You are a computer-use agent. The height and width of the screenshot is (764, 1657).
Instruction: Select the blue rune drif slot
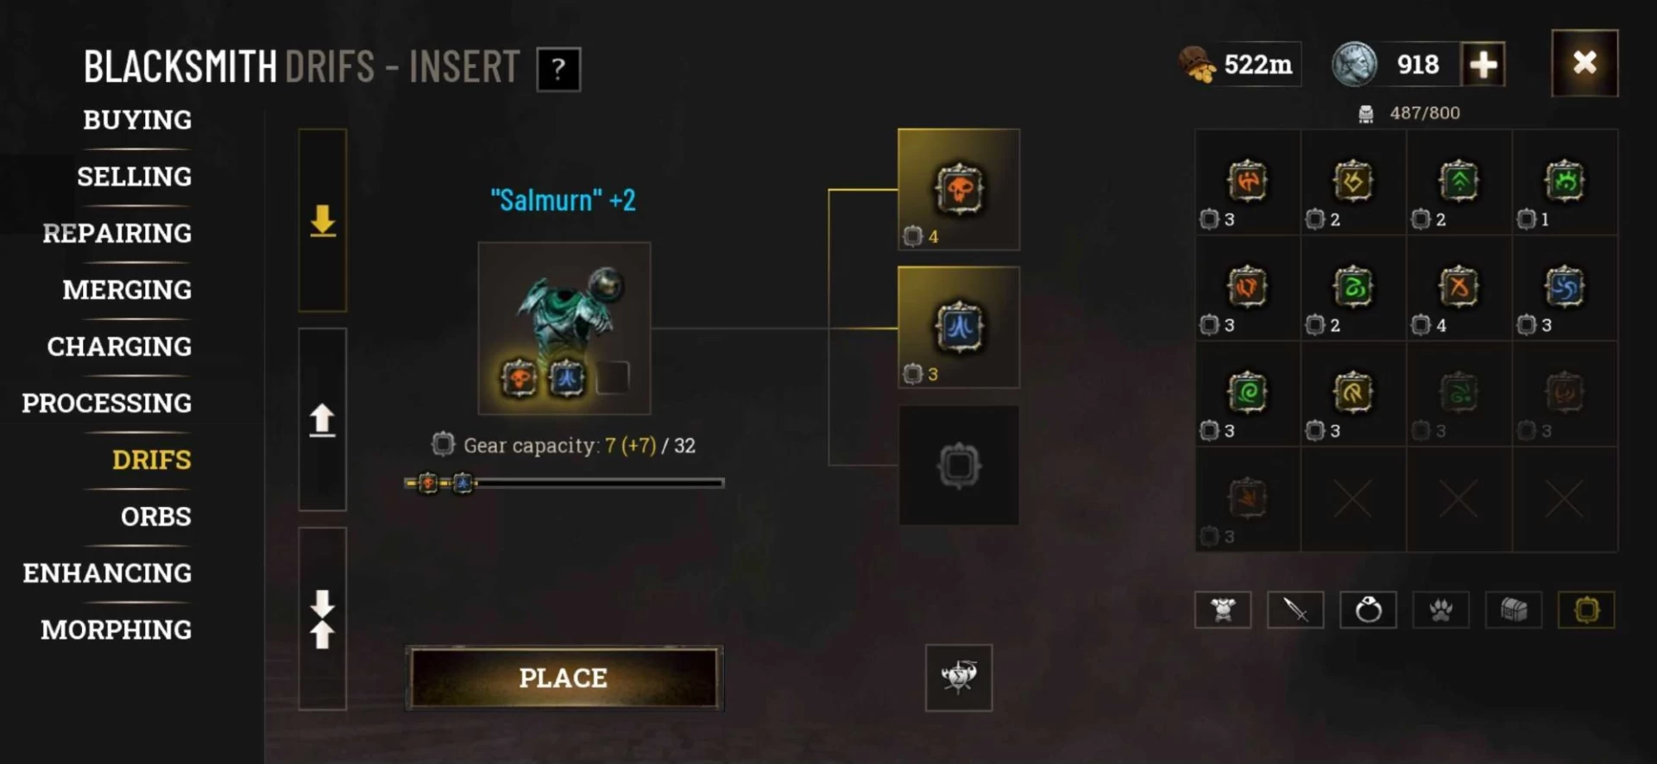pyautogui.click(x=959, y=327)
